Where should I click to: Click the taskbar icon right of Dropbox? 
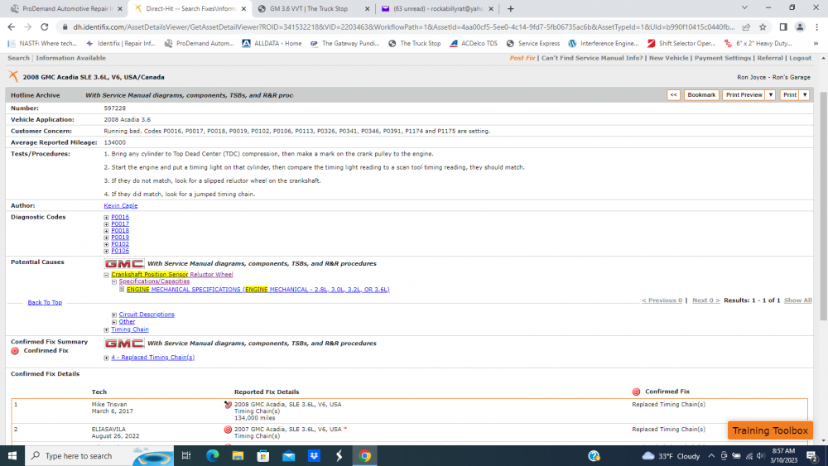coord(339,455)
